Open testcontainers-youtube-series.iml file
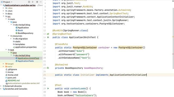 [24, 83]
